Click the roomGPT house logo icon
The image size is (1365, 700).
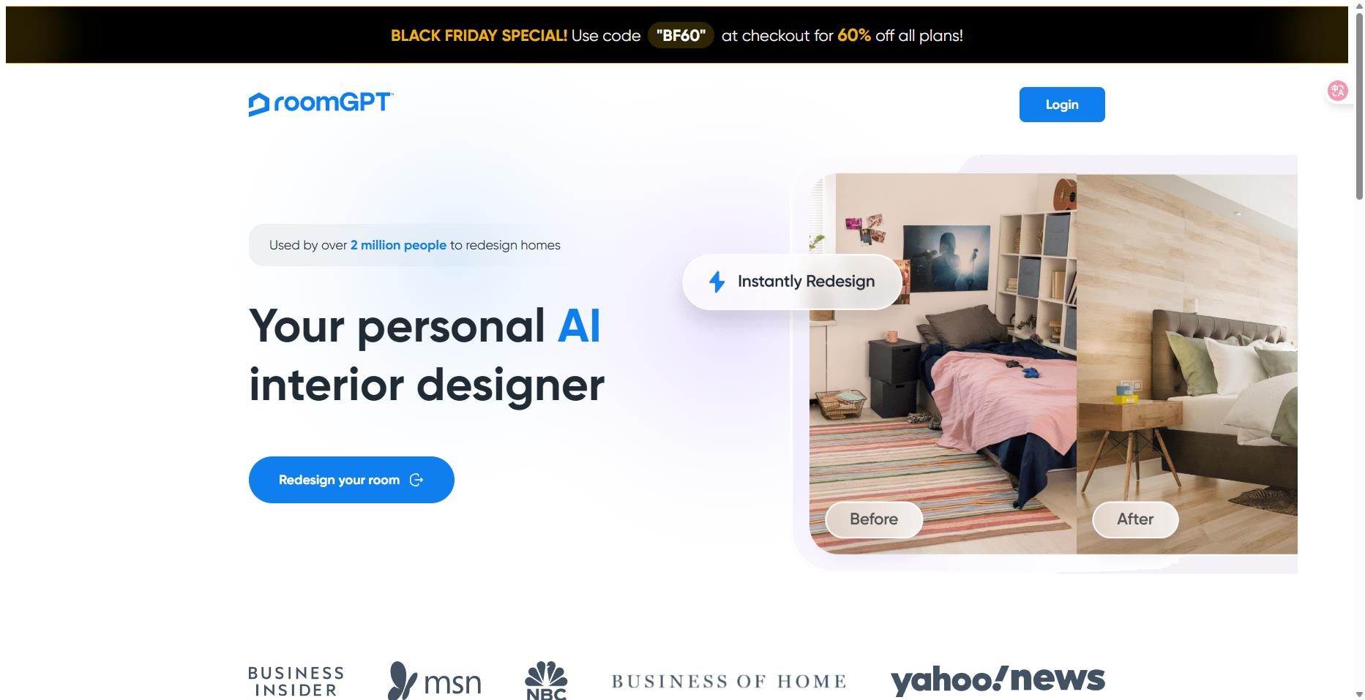(258, 104)
